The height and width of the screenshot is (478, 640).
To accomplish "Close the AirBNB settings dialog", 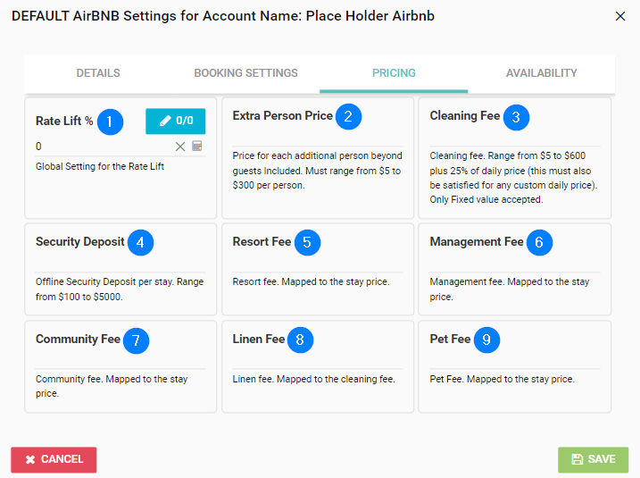I will pos(620,16).
